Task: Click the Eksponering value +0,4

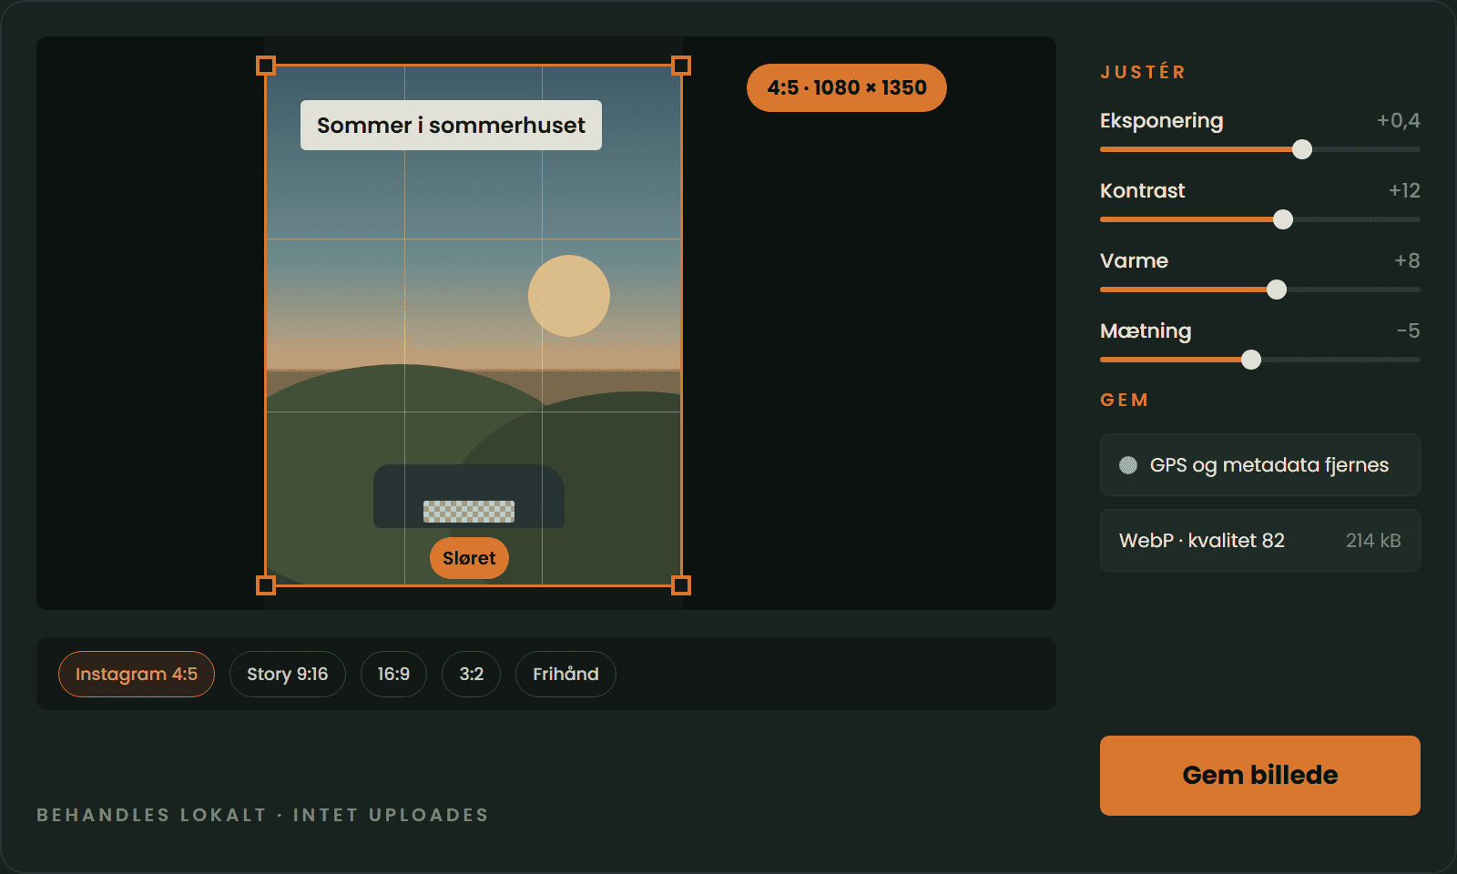Action: 1398,120
